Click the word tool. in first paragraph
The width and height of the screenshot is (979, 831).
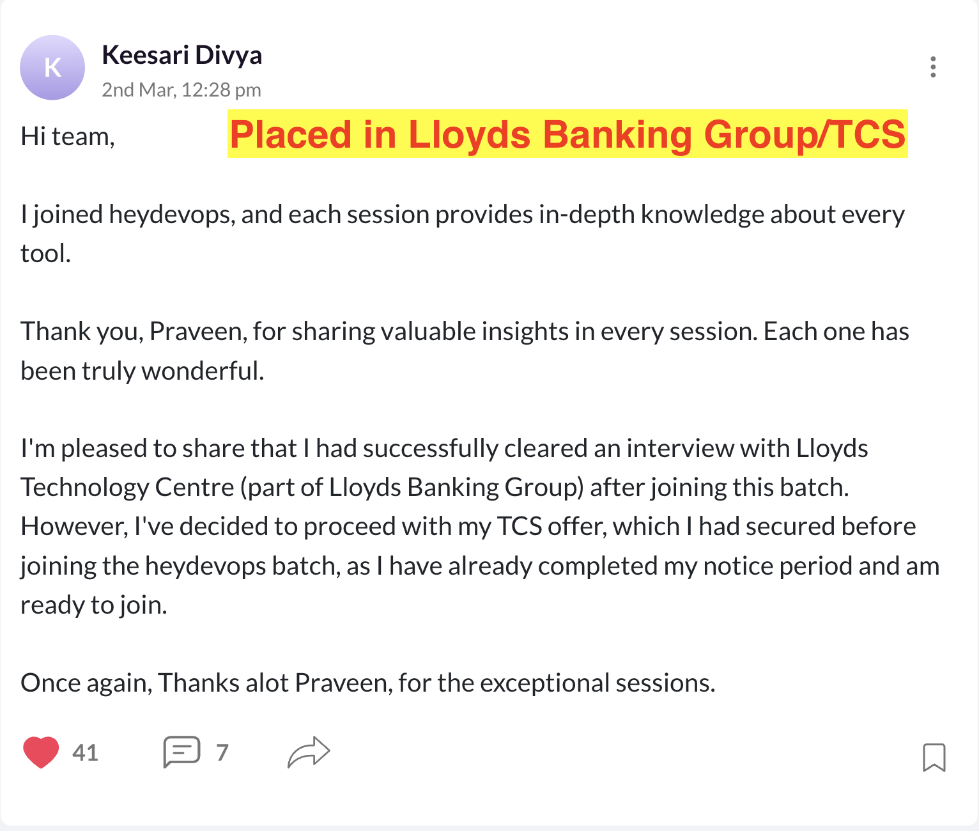[x=45, y=254]
